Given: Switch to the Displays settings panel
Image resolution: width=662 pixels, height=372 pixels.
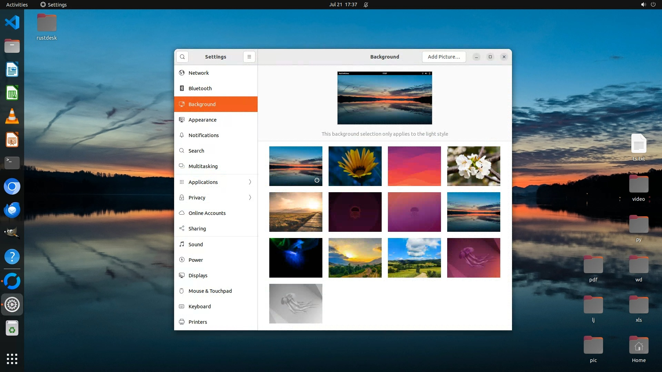Looking at the screenshot, I should click(198, 275).
